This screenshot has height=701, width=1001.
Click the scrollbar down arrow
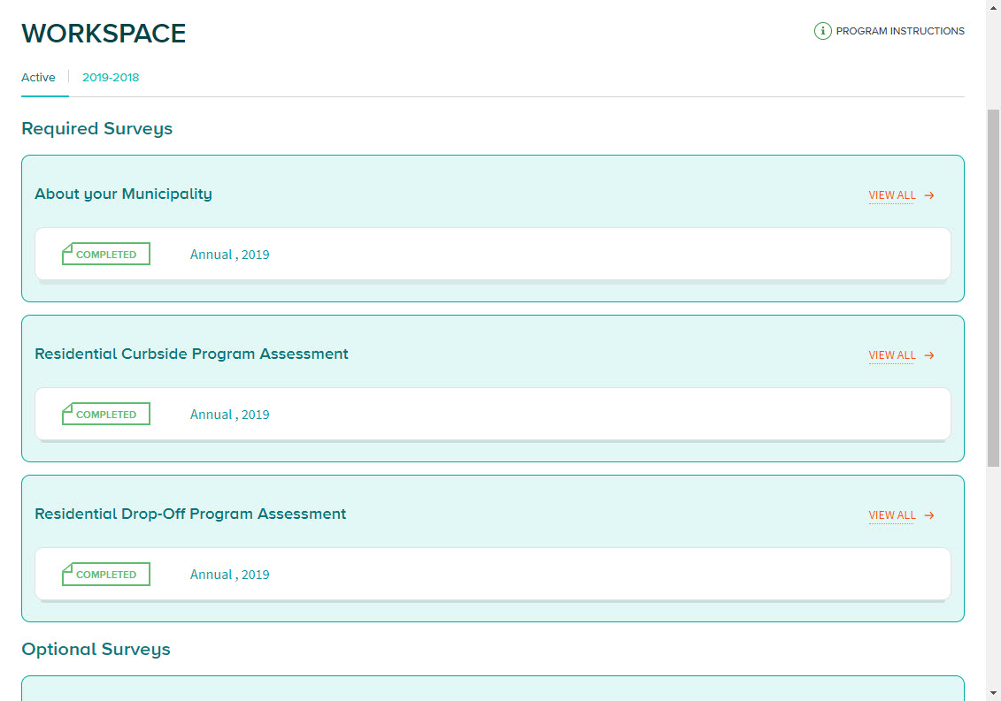[x=993, y=693]
